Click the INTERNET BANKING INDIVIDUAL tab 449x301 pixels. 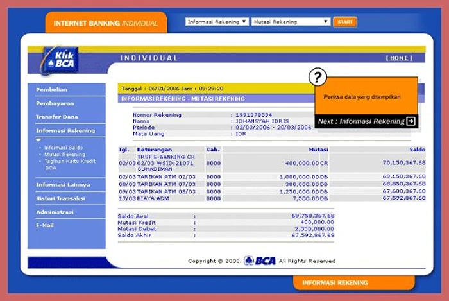(x=106, y=23)
